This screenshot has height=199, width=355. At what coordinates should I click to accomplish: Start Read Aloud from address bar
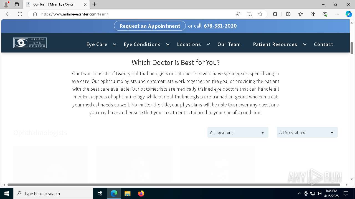tap(238, 14)
